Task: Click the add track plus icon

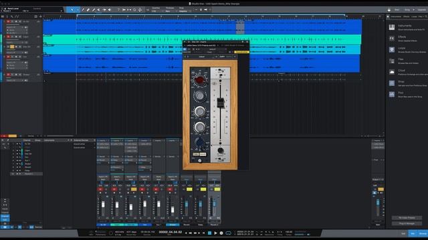Action: click(x=41, y=17)
